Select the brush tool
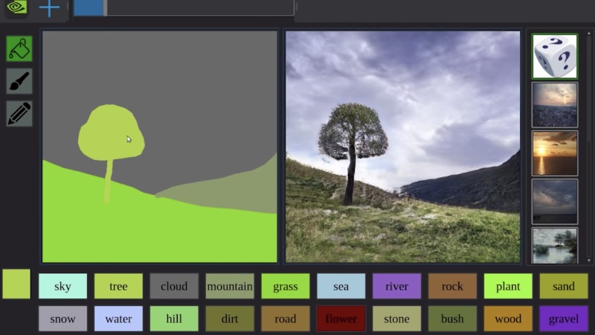595x335 pixels. point(19,81)
